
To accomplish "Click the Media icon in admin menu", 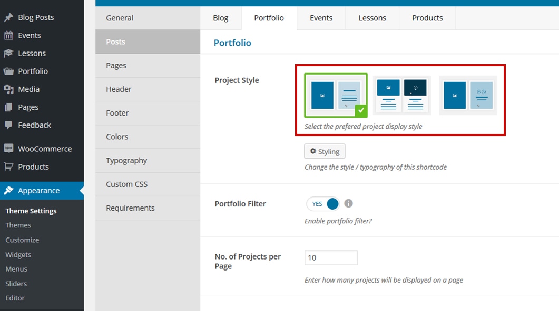I will 8,89.
